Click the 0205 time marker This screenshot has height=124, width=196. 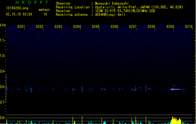point(96,27)
